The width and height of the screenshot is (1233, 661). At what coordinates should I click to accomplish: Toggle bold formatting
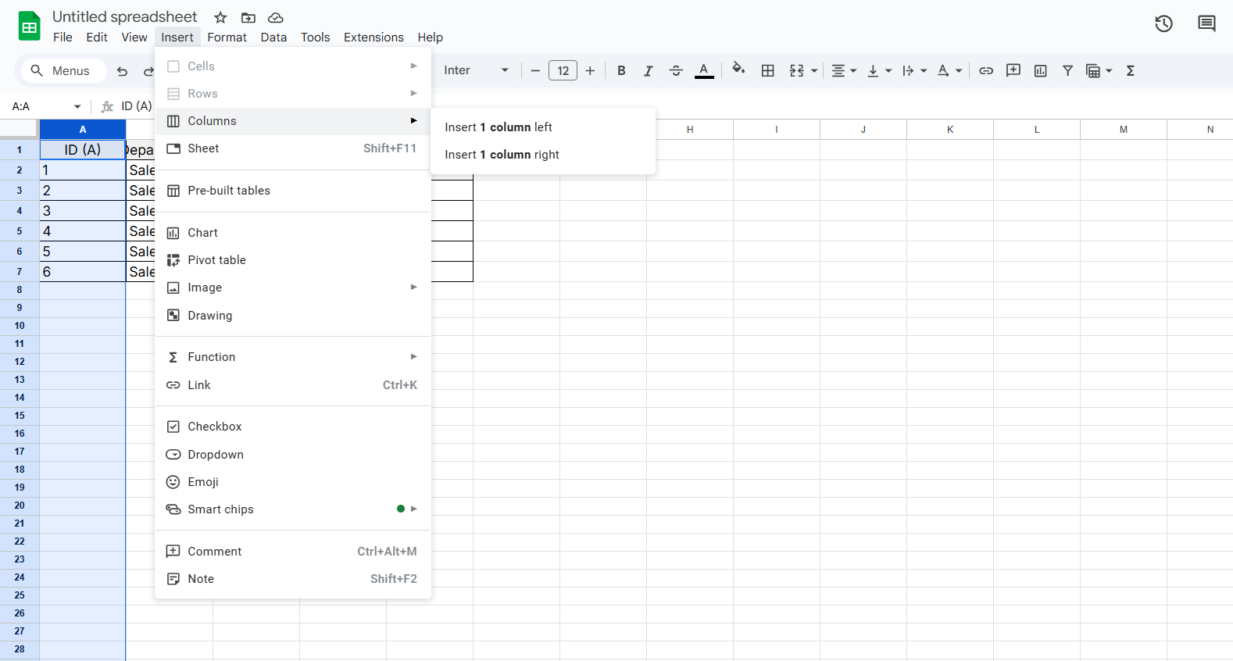(x=621, y=71)
